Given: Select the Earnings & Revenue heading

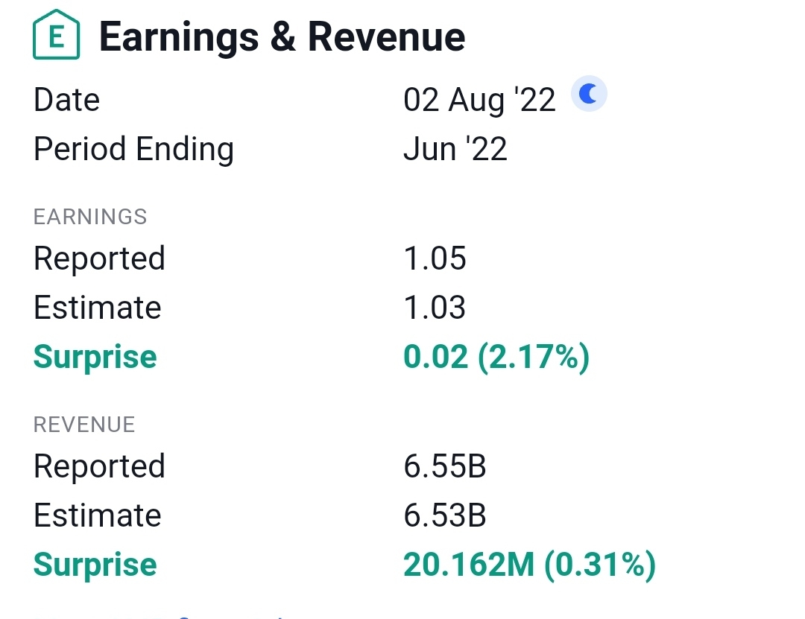Looking at the screenshot, I should (x=282, y=37).
